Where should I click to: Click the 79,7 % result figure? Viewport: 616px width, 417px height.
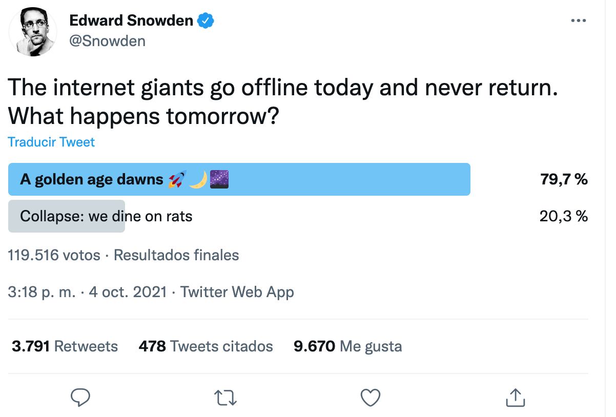click(x=563, y=179)
